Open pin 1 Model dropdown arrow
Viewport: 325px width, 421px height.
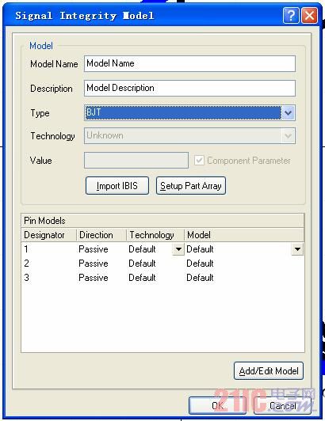pyautogui.click(x=297, y=249)
